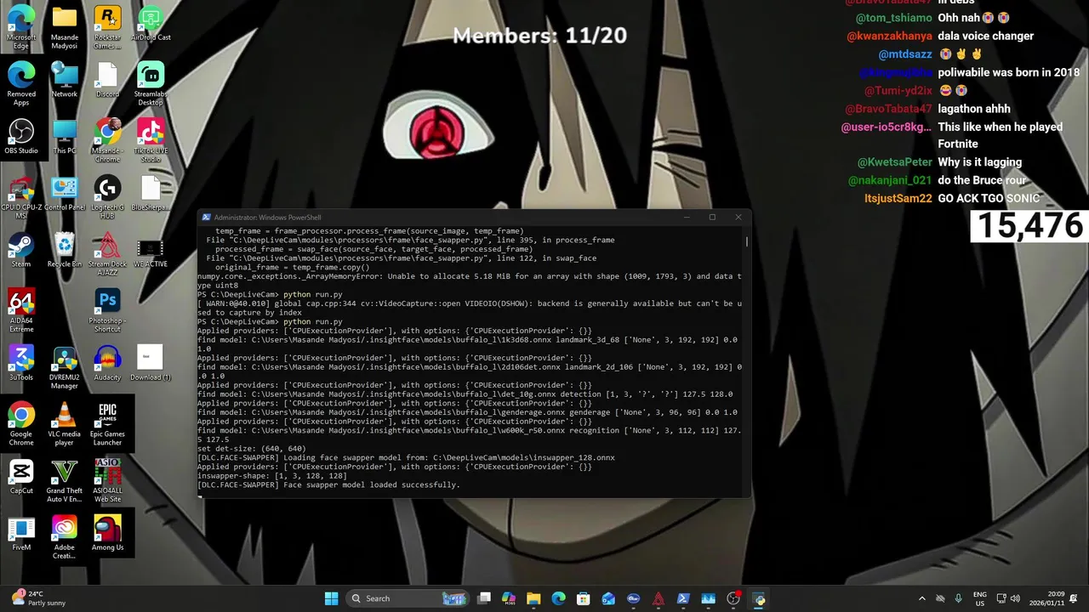Open Masande - Chrome profile shortcut
This screenshot has width=1089, height=612.
(x=107, y=140)
